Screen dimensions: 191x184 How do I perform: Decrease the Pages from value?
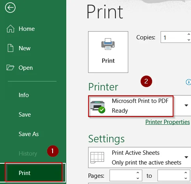138,178
